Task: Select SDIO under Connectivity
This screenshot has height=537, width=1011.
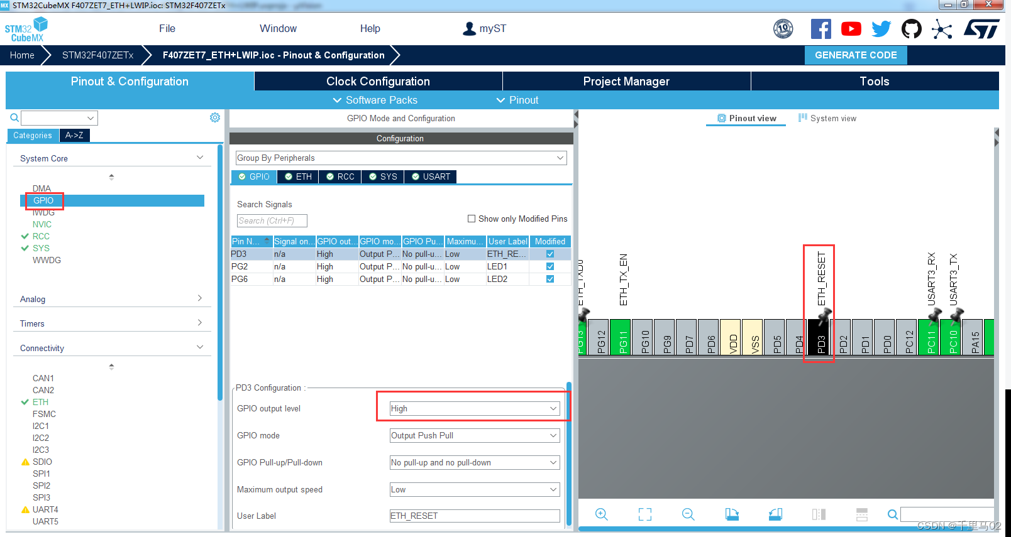Action: pos(42,462)
